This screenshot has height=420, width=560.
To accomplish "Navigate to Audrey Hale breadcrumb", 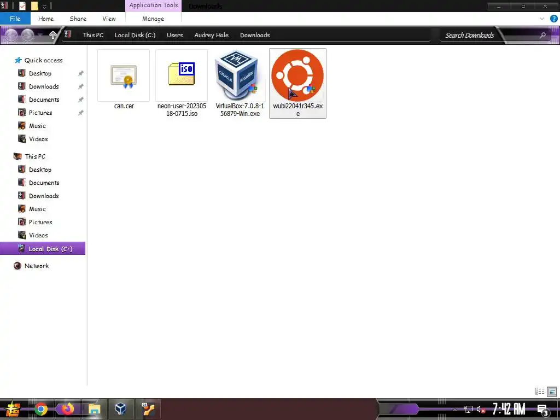I will tap(212, 35).
